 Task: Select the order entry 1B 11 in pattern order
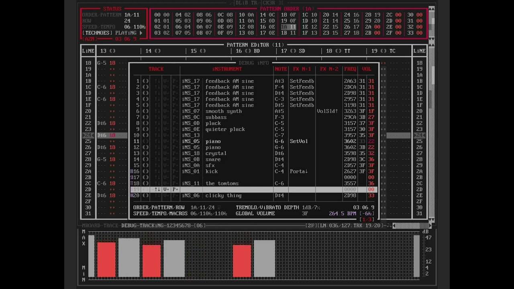pos(288,33)
